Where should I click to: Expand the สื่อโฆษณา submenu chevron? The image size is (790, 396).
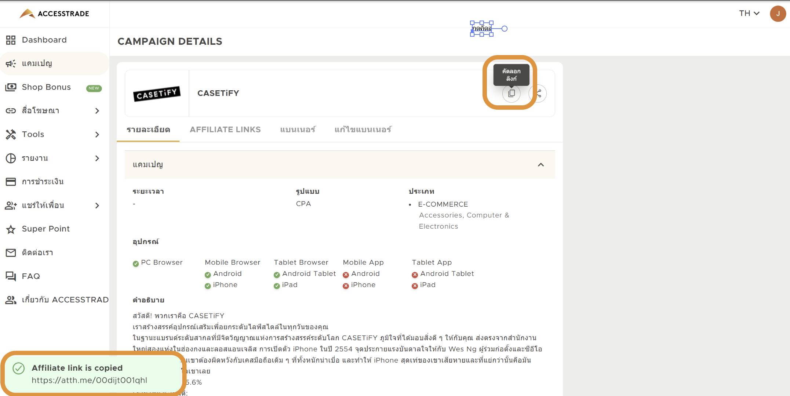point(97,111)
